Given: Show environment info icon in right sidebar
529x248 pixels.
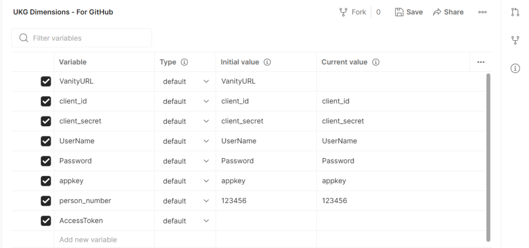Looking at the screenshot, I should [515, 68].
